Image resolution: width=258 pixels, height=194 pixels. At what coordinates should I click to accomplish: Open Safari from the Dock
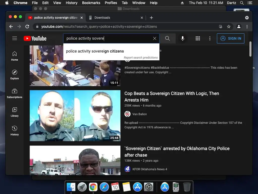coord(104,187)
